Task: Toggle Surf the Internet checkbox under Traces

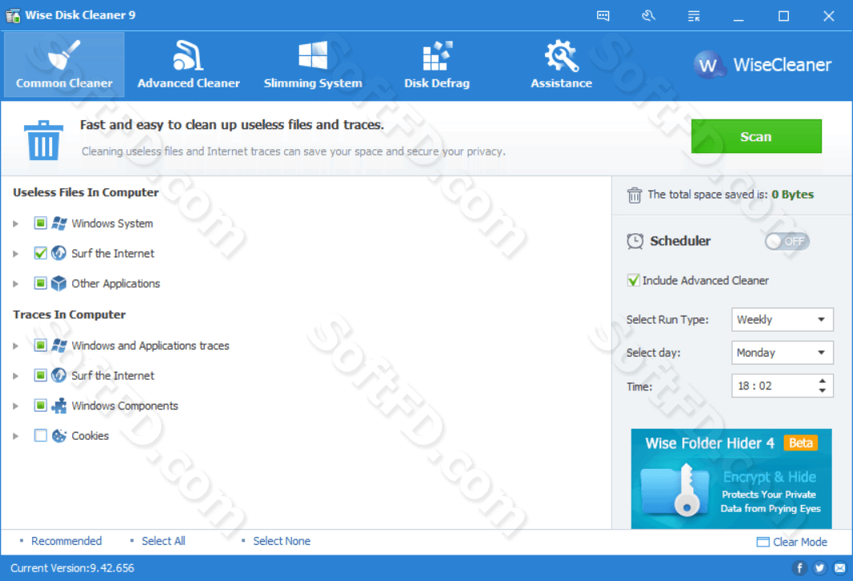Action: click(40, 375)
